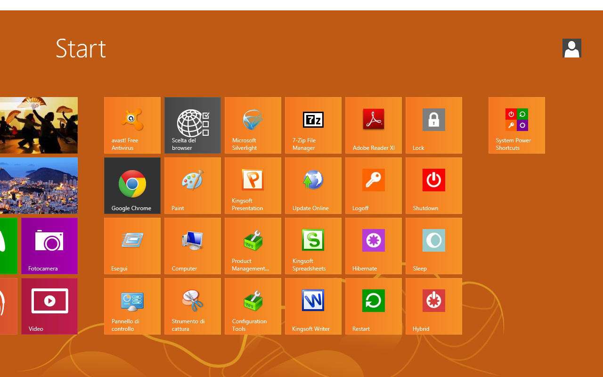Launch Kingsoft Presentation
Screen dimensions: 603x377
point(253,186)
